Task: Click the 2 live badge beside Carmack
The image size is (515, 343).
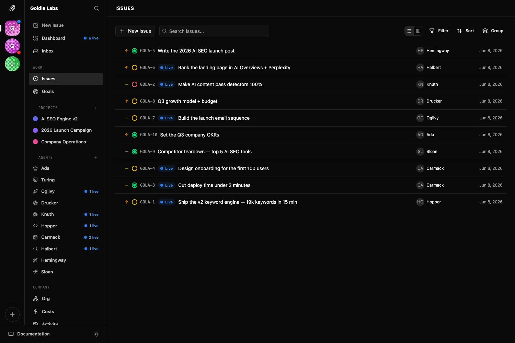Action: coord(91,237)
